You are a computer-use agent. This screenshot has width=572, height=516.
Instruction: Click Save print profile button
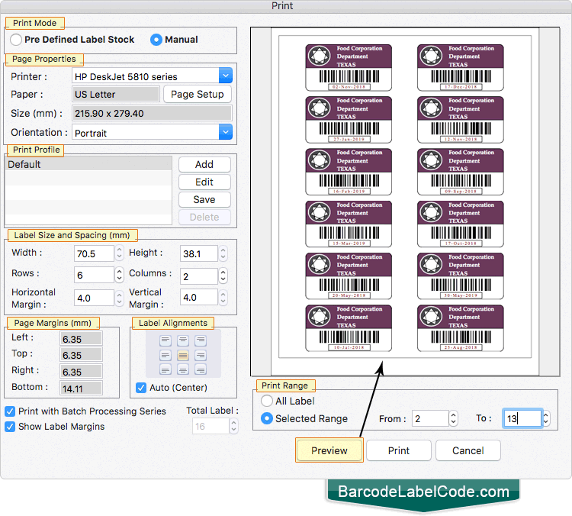[x=204, y=199]
